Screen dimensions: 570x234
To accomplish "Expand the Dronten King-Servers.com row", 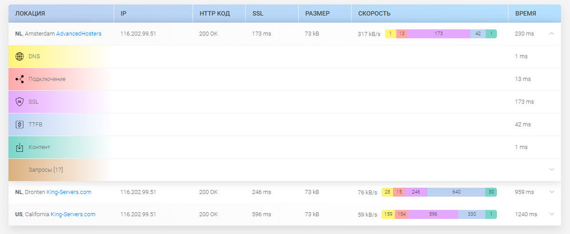I will pyautogui.click(x=551, y=192).
